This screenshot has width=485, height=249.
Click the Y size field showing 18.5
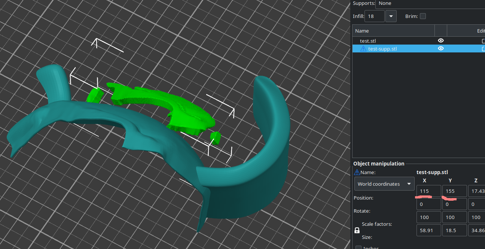click(x=455, y=230)
